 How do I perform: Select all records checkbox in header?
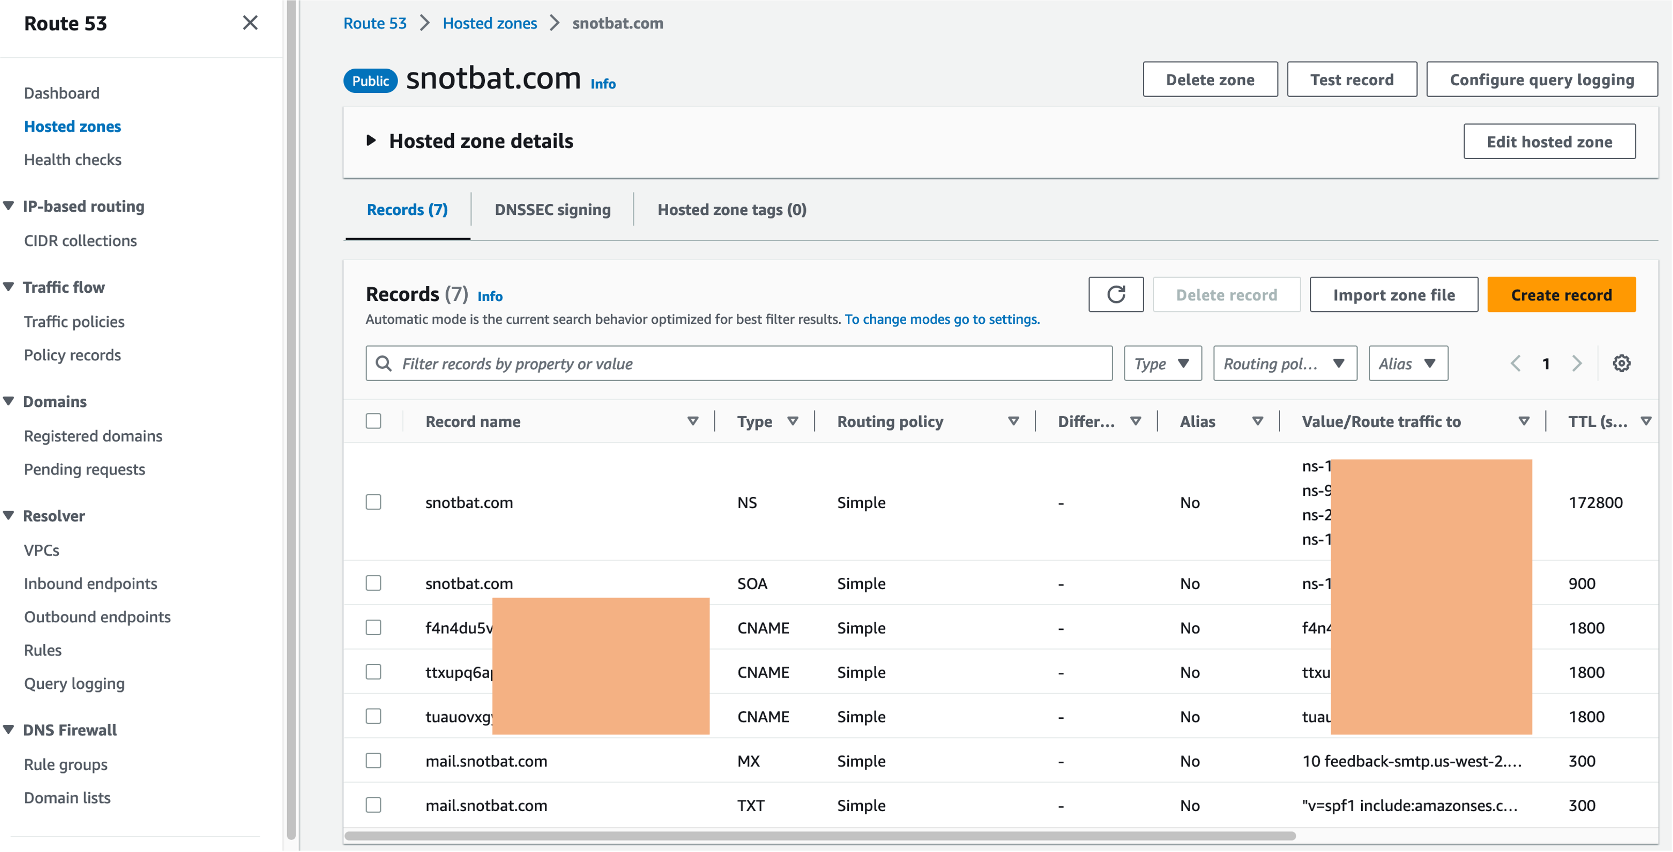click(373, 421)
